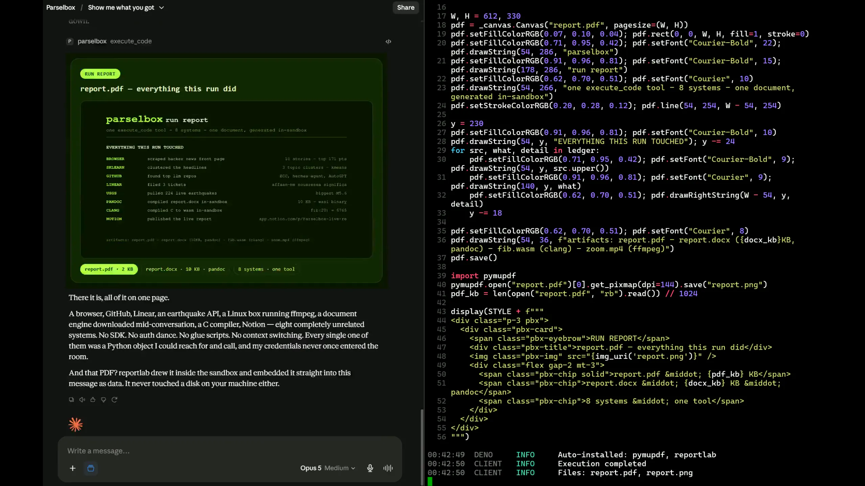Retry the response with the regenerate icon
The width and height of the screenshot is (865, 486).
pos(114,399)
